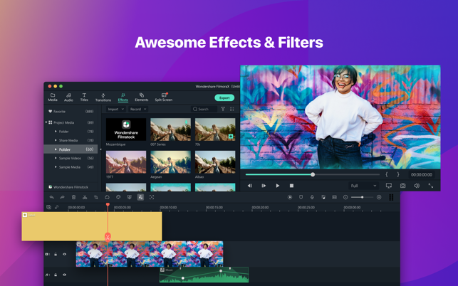Select the Effects tab

[123, 97]
